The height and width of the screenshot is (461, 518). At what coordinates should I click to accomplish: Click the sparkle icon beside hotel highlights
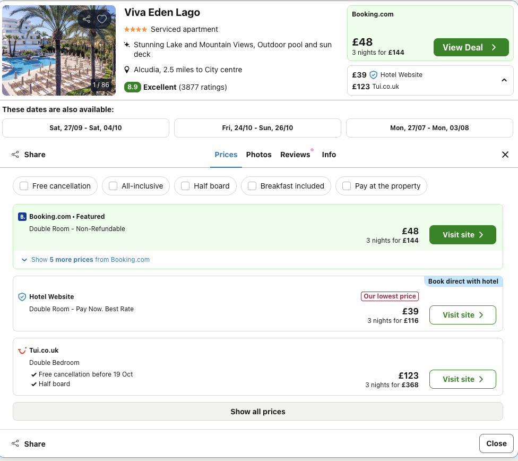[126, 44]
